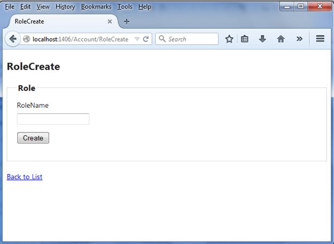Focus the Search box
The height and width of the screenshot is (244, 334).
pos(187,39)
